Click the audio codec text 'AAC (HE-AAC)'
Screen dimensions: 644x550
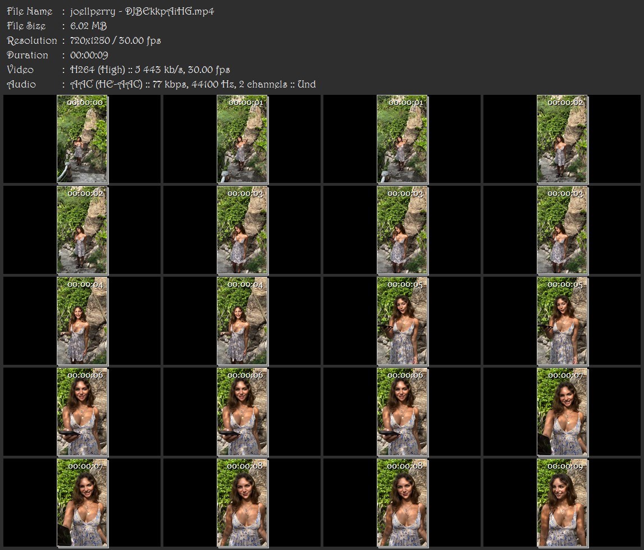tap(106, 85)
